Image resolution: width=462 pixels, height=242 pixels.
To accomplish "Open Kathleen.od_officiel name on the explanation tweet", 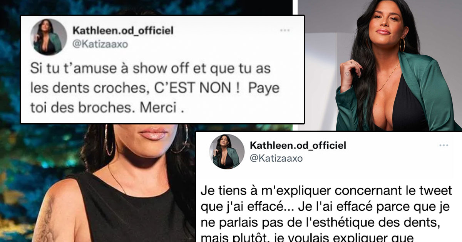I will [298, 145].
